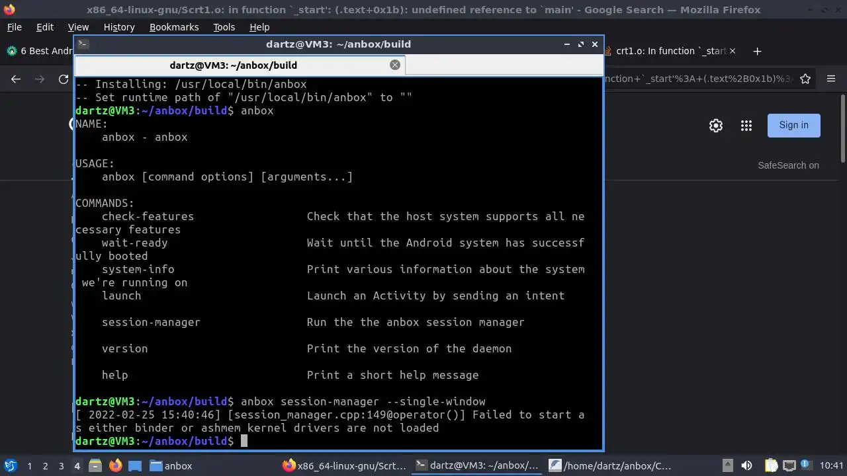Viewport: 847px width, 476px height.
Task: Click the Google Sign in button
Action: pyautogui.click(x=793, y=126)
